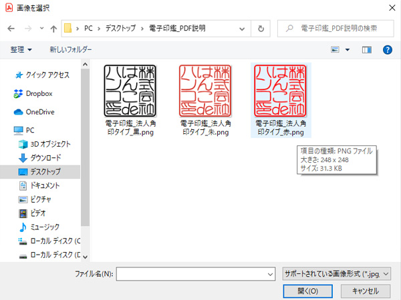Expand the file name combo box arrow
401x300 pixels.
tap(270, 274)
